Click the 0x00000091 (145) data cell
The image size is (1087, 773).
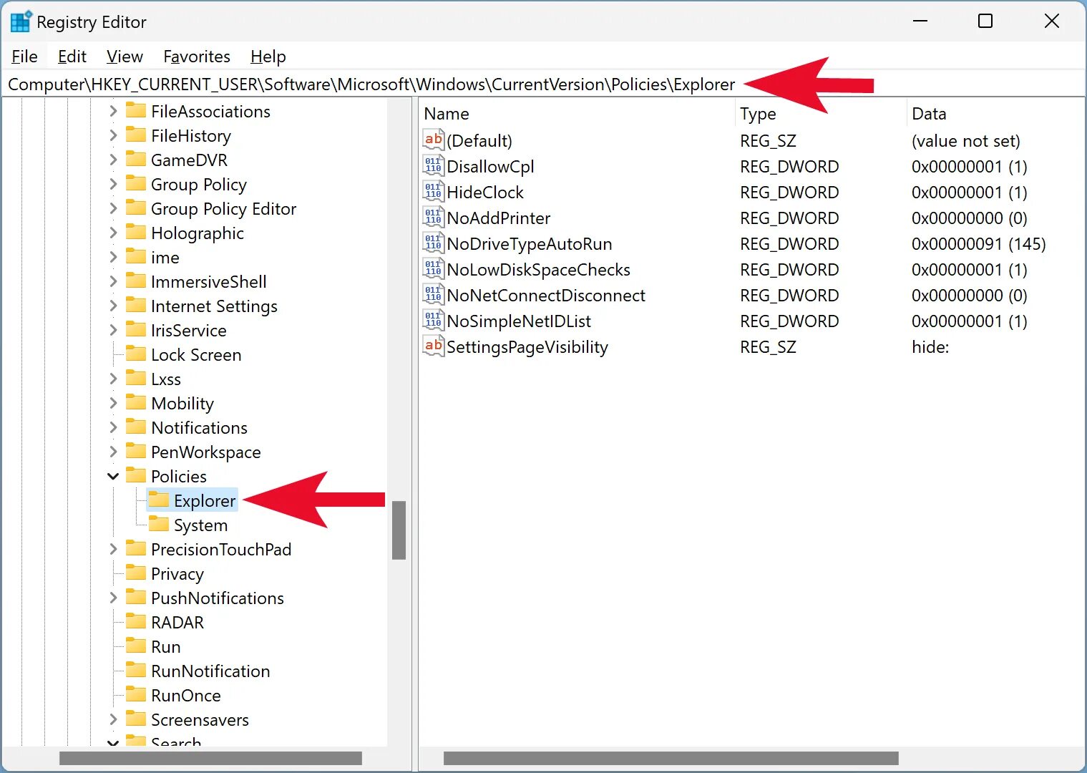[x=979, y=244]
